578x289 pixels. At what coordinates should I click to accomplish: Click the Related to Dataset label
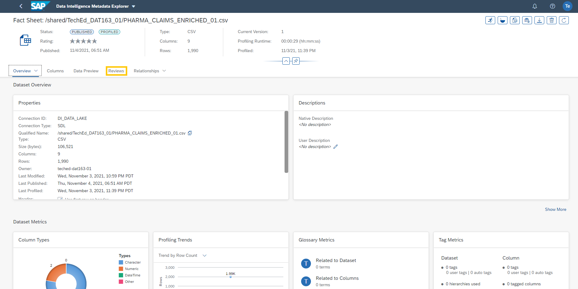click(336, 260)
